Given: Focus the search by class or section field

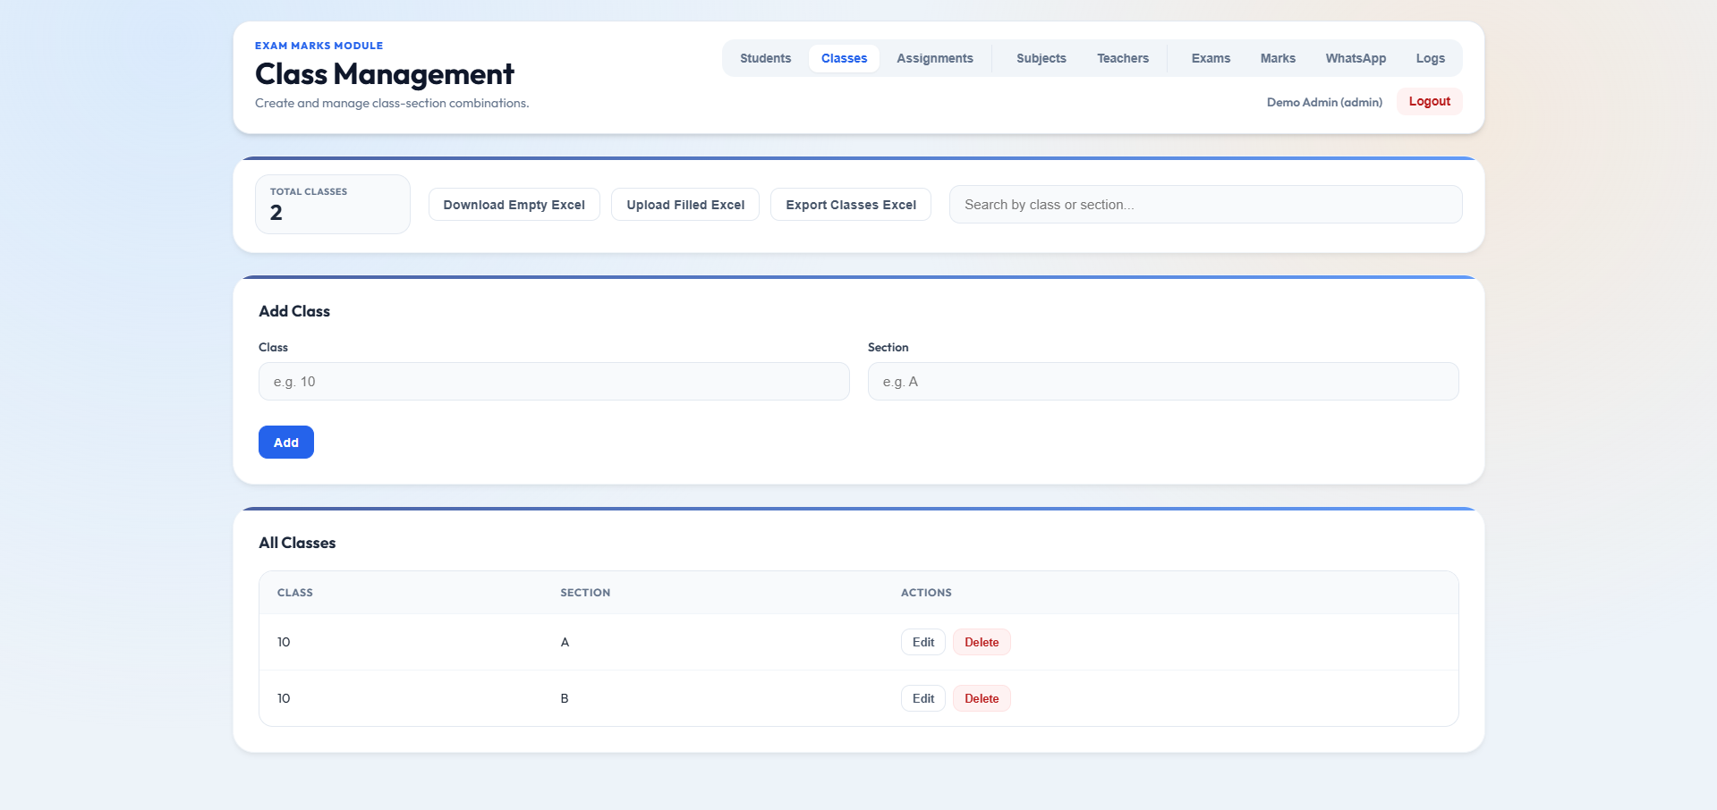Looking at the screenshot, I should point(1205,205).
